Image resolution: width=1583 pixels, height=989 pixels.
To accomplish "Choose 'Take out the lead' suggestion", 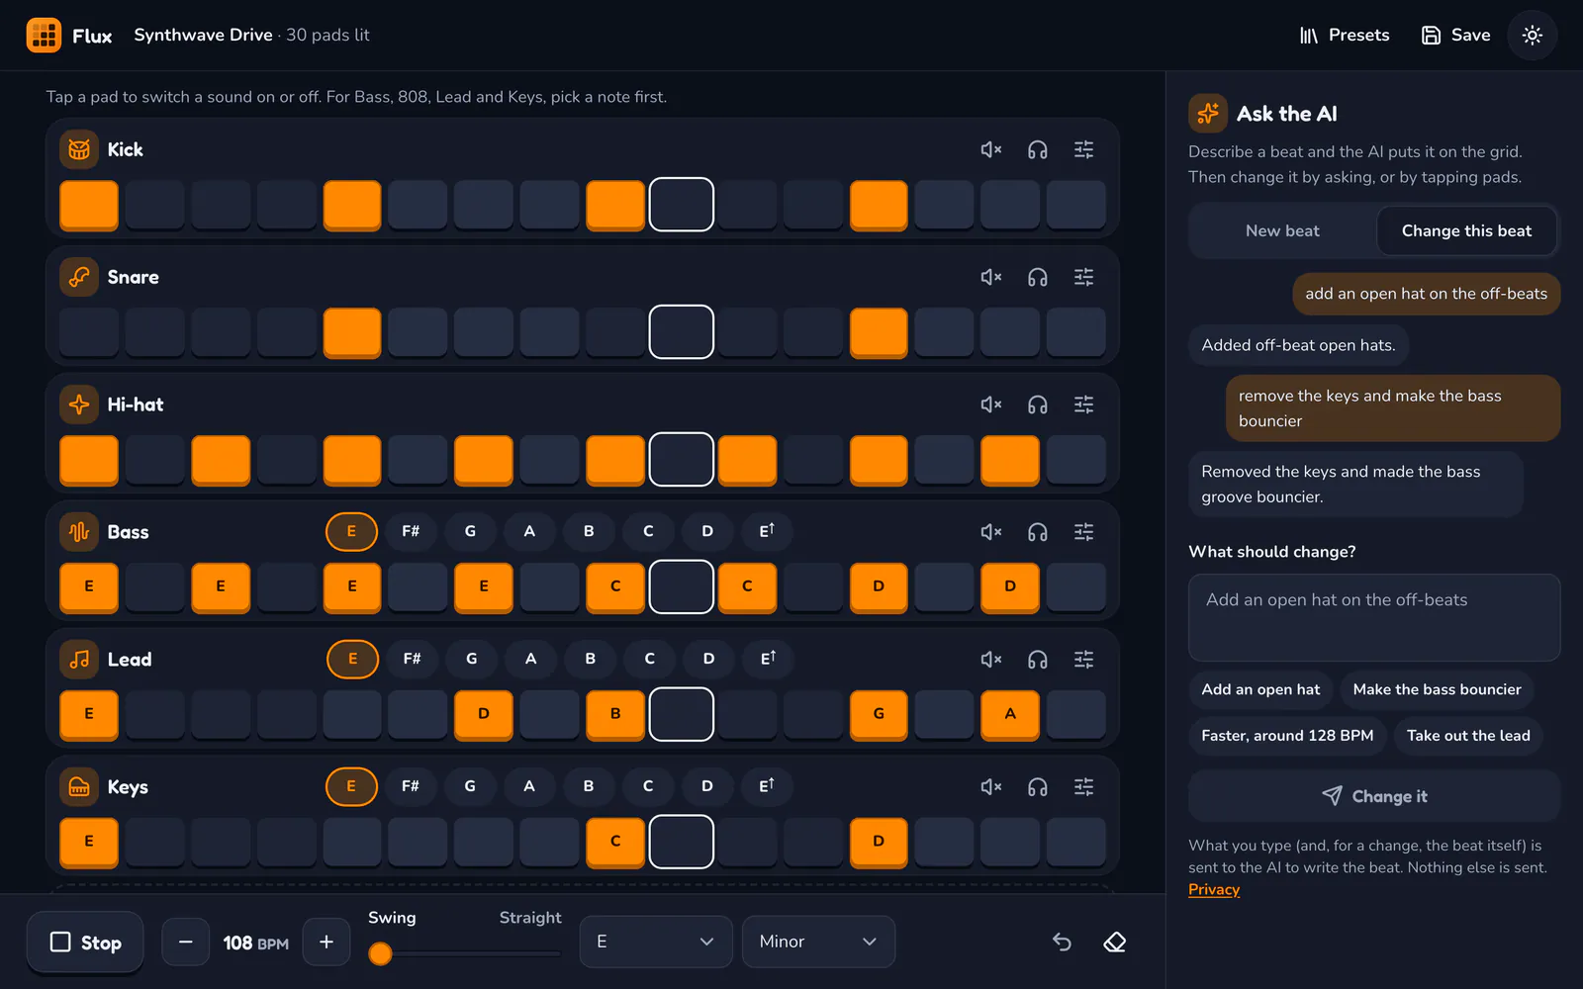I will (1468, 736).
